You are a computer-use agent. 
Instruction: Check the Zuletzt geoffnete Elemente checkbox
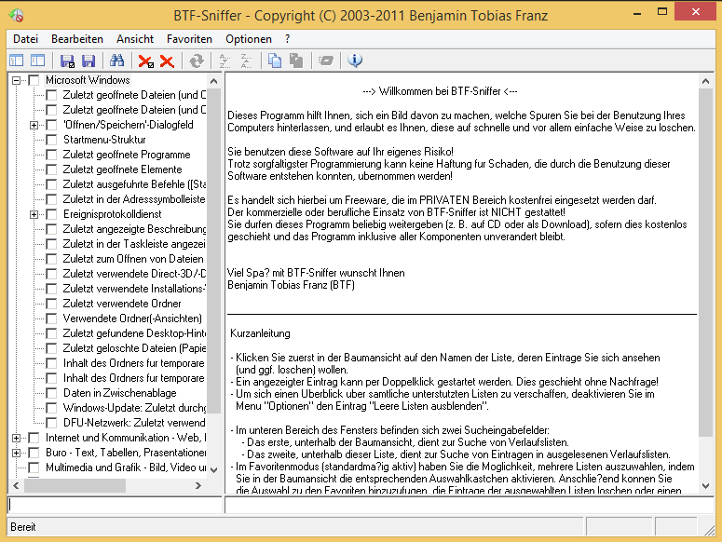[x=51, y=169]
